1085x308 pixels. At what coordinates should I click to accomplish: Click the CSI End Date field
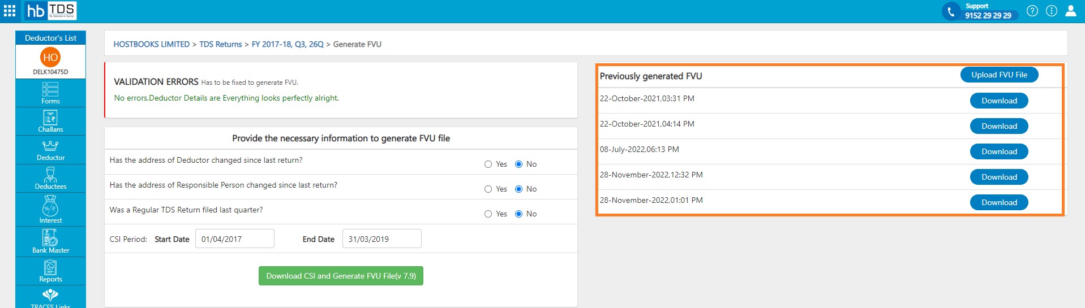[x=382, y=238]
